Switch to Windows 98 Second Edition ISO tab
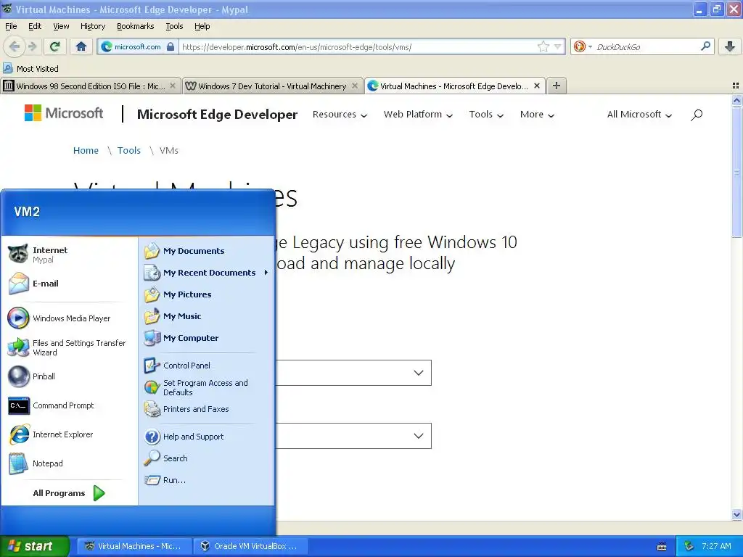The image size is (743, 557). click(x=90, y=86)
